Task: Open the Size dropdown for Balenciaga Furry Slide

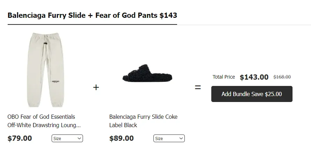Action: [169, 139]
